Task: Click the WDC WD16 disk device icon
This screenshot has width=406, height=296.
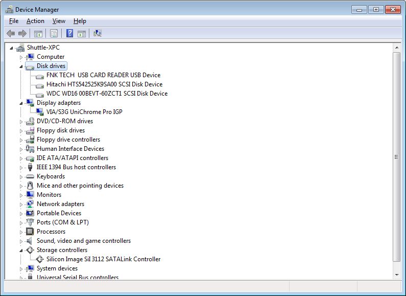Action: coord(40,95)
